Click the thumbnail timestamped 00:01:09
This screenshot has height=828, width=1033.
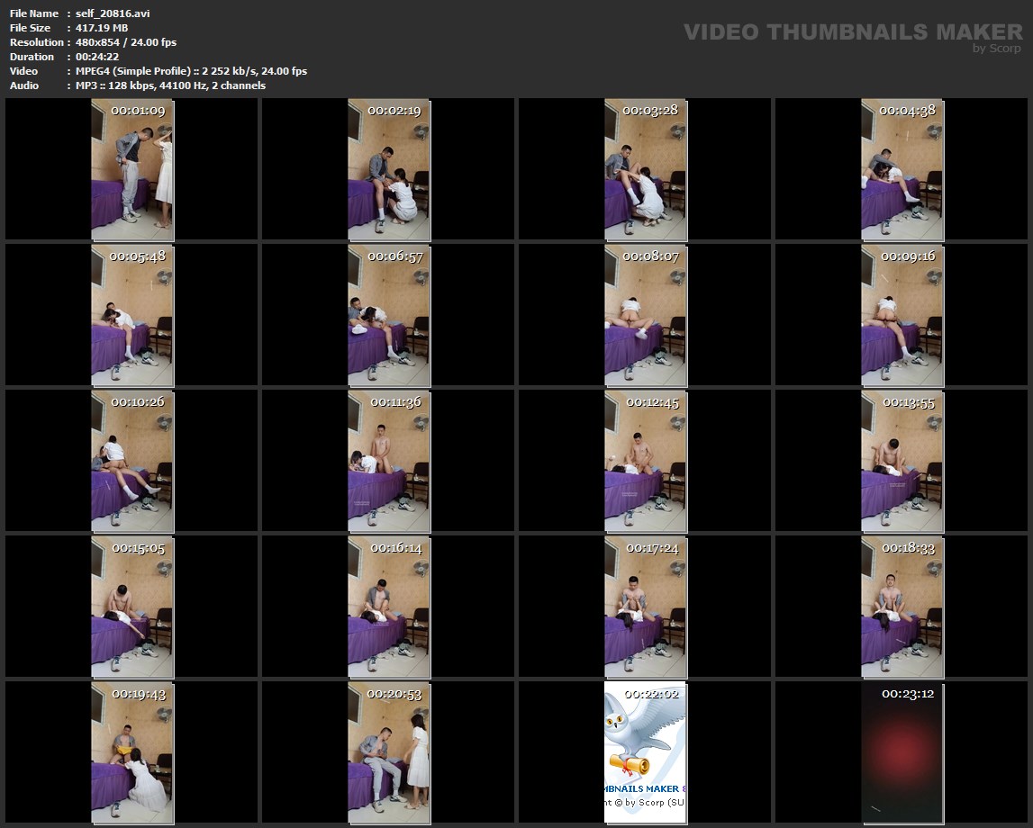[x=132, y=169]
